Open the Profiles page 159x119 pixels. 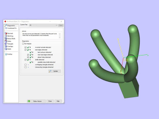coord(9,54)
